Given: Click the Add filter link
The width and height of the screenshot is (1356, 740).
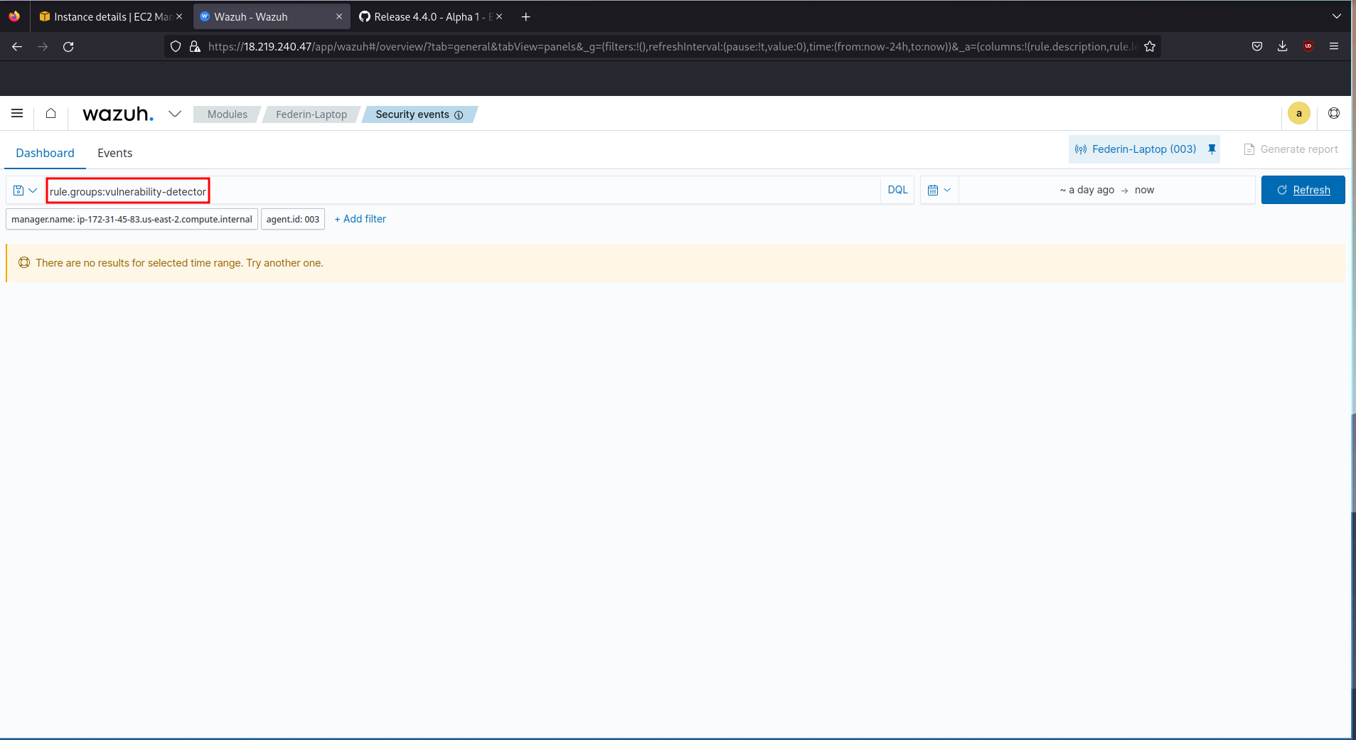Looking at the screenshot, I should click(x=360, y=219).
